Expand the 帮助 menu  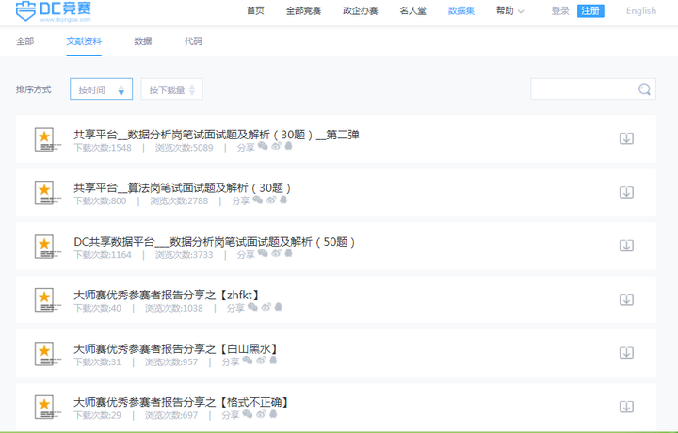click(x=509, y=10)
